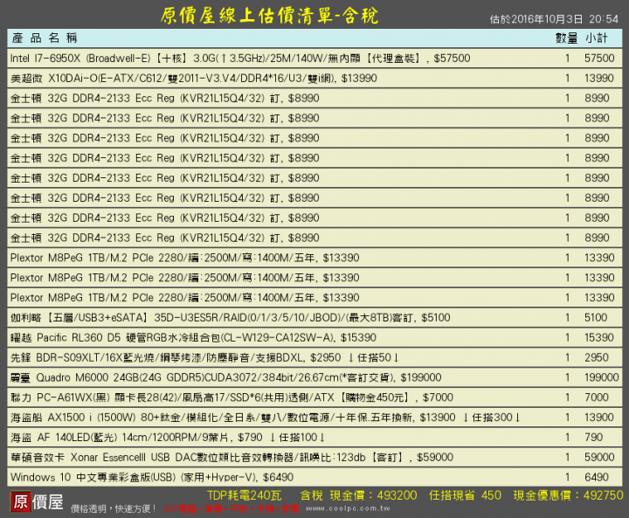Click the 15390 subtotal cell
The image size is (629, 518).
pos(599,337)
